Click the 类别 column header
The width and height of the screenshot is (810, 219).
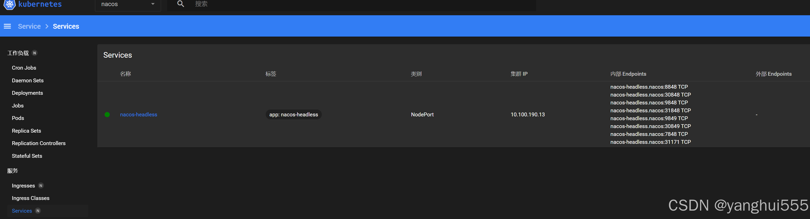point(416,74)
